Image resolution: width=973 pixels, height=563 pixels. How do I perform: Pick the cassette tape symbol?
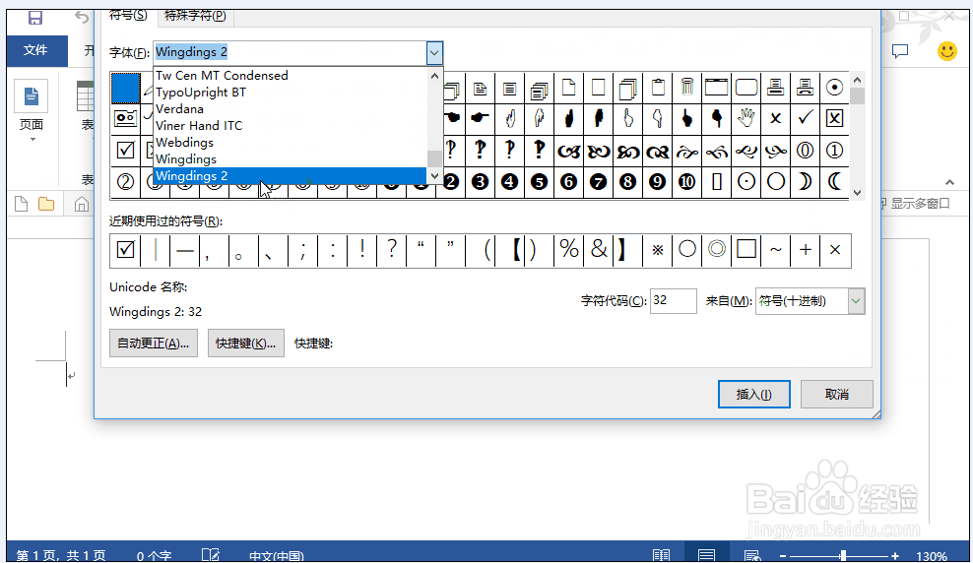click(x=125, y=118)
